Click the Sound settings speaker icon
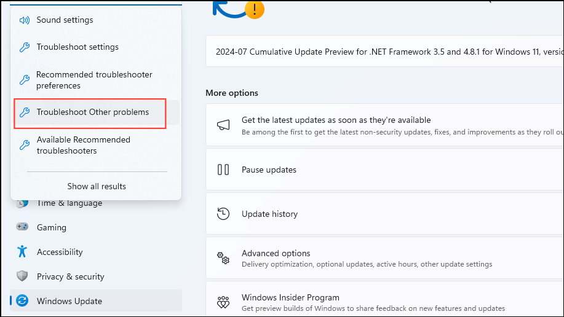This screenshot has height=317, width=564. [x=25, y=20]
